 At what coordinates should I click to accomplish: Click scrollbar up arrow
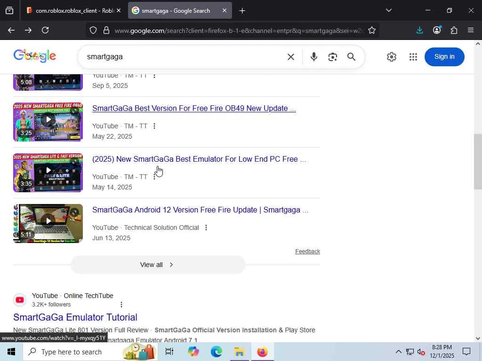(x=478, y=44)
